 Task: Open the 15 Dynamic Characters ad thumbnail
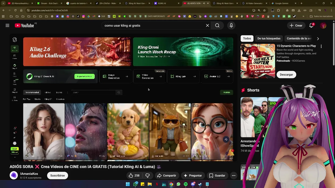click(258, 61)
